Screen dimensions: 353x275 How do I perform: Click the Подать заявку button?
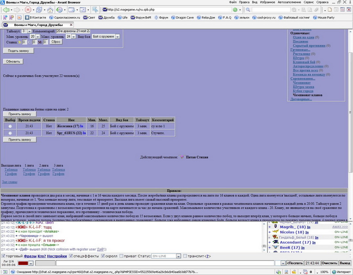(x=19, y=51)
